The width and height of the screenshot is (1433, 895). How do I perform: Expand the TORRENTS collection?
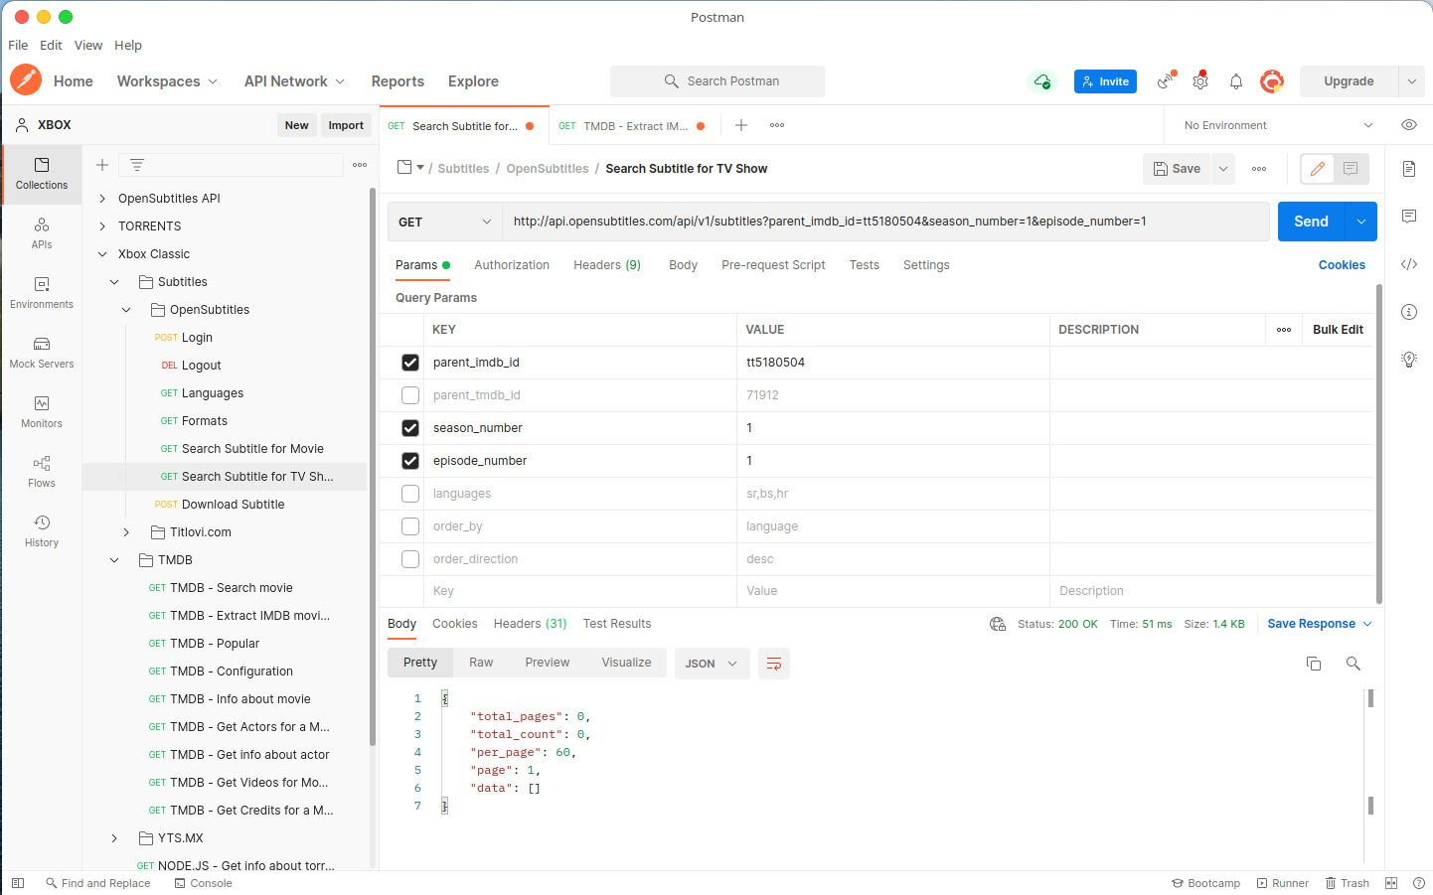(x=102, y=226)
